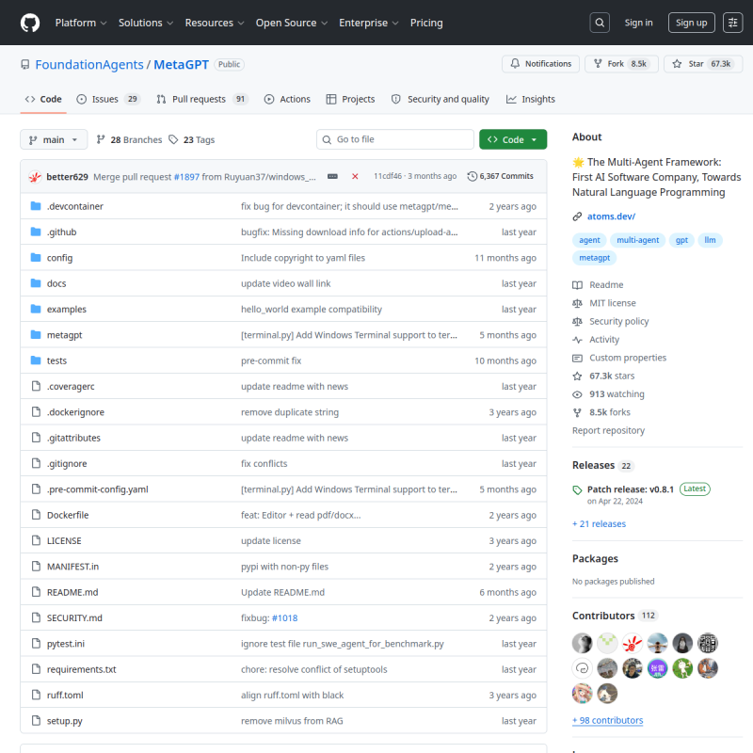The height and width of the screenshot is (753, 753).
Task: Fork the repository via Fork button
Action: pos(621,64)
